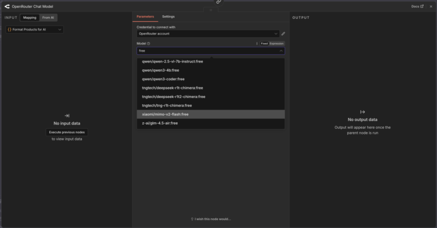The image size is (437, 228).
Task: Switch input view to From AI
Action: (x=48, y=18)
